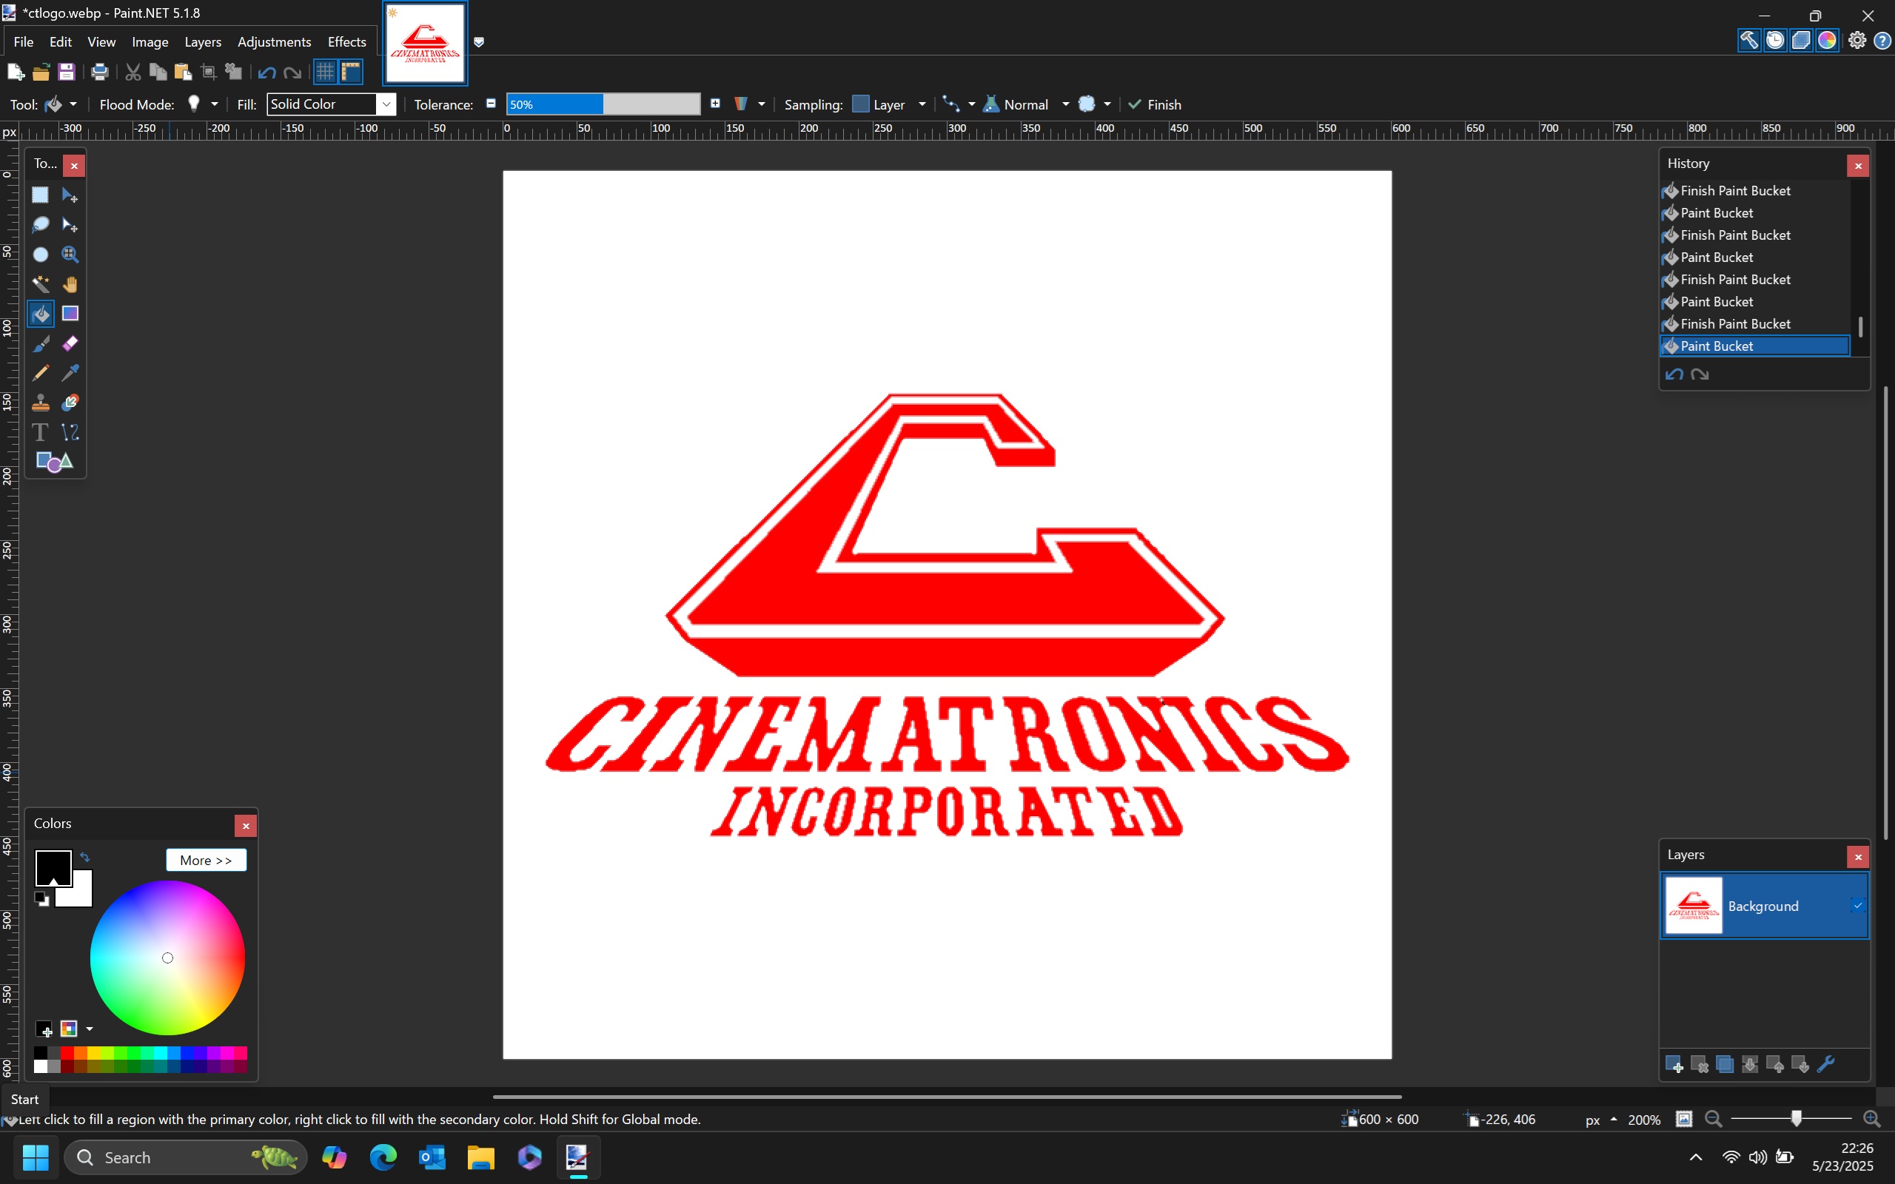Click the Finish button
This screenshot has height=1184, width=1895.
(1155, 104)
